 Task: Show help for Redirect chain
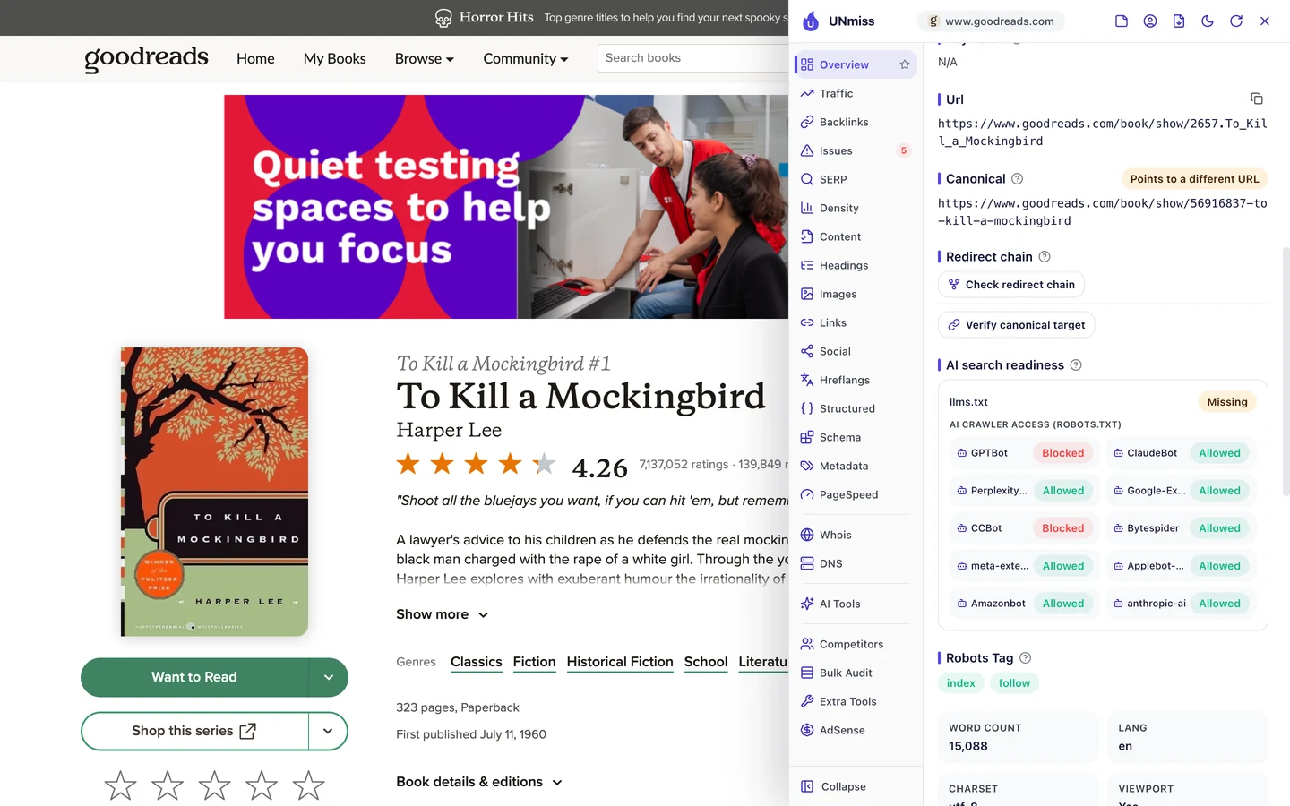(x=1045, y=257)
